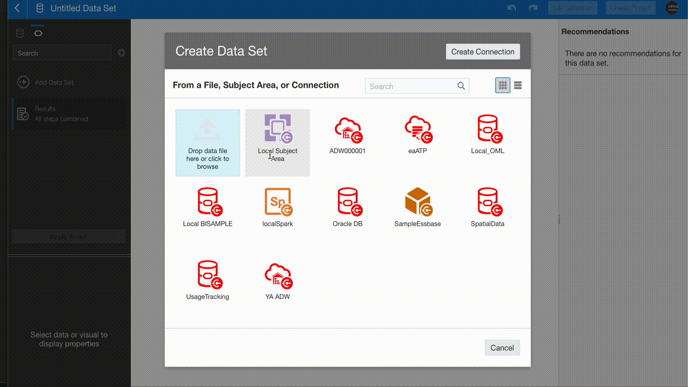
Task: Open the localSpark connection
Action: click(x=277, y=207)
